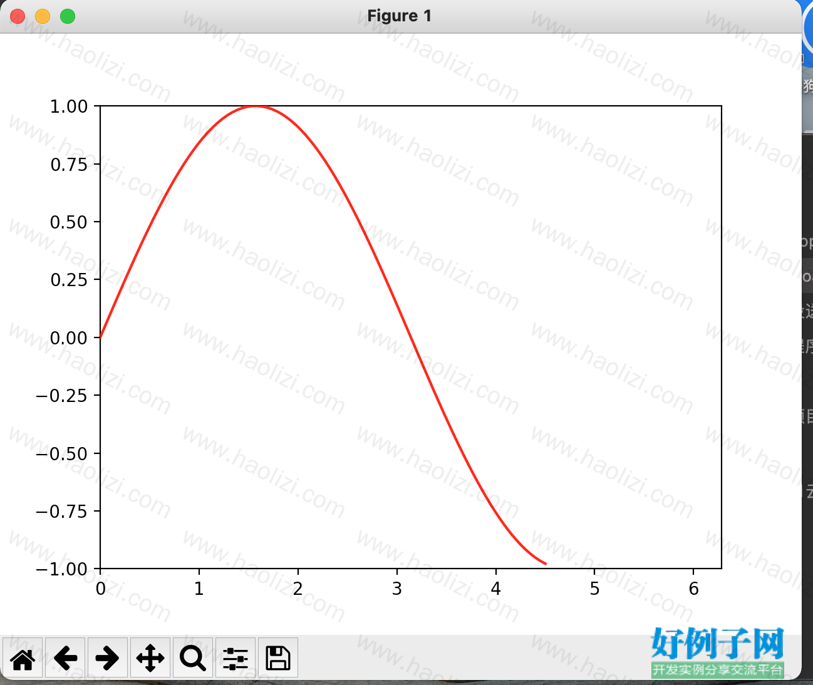
Task: Save the figure with floppy icon
Action: (277, 657)
